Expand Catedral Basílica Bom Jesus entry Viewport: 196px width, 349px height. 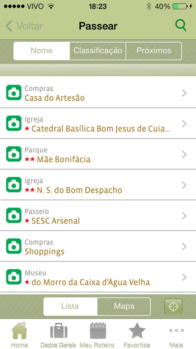click(98, 124)
